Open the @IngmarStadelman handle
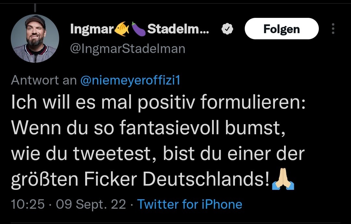The height and width of the screenshot is (224, 351). click(128, 49)
